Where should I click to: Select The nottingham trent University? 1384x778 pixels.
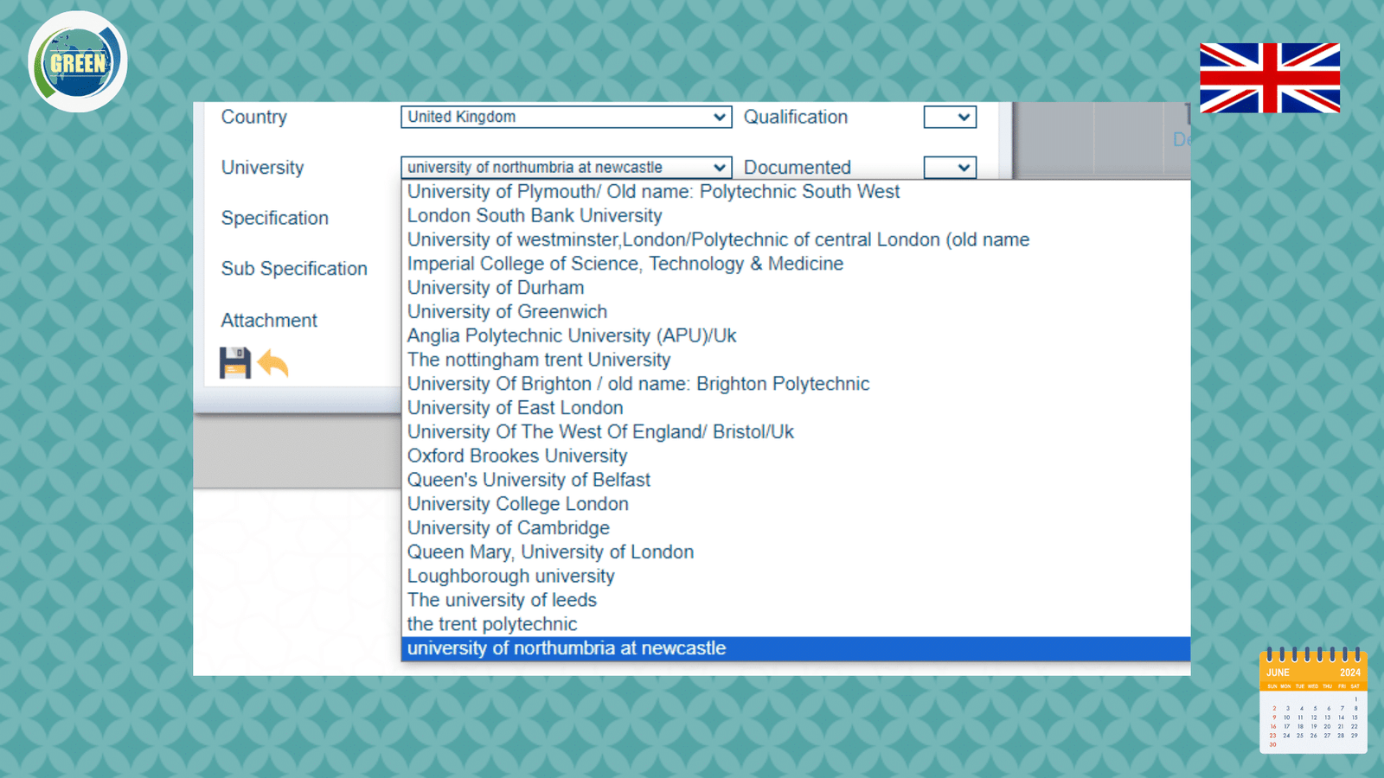coord(539,360)
